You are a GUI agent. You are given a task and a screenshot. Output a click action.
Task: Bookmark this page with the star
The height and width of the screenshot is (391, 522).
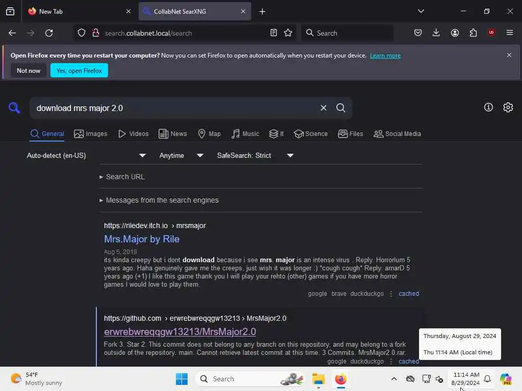coord(288,33)
